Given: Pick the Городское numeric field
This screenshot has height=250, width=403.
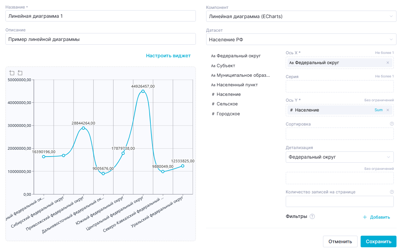Looking at the screenshot, I should (228, 114).
